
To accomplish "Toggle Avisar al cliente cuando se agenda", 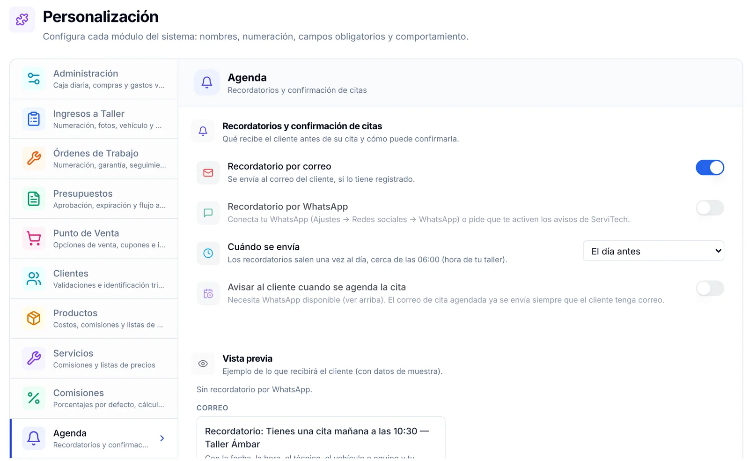I will tap(710, 289).
